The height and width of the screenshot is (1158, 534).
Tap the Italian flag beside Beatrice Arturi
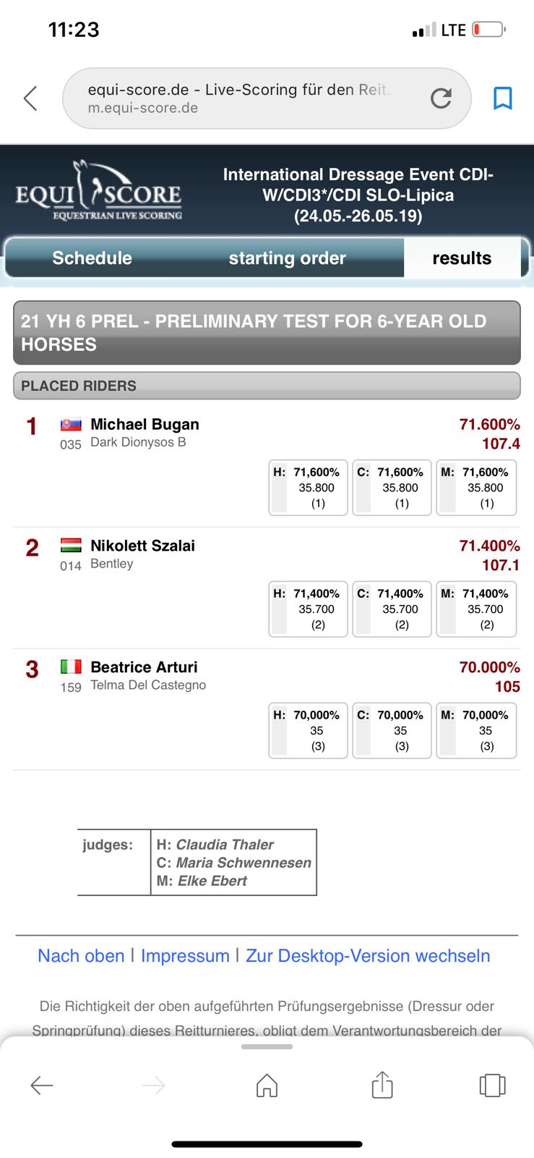click(71, 667)
